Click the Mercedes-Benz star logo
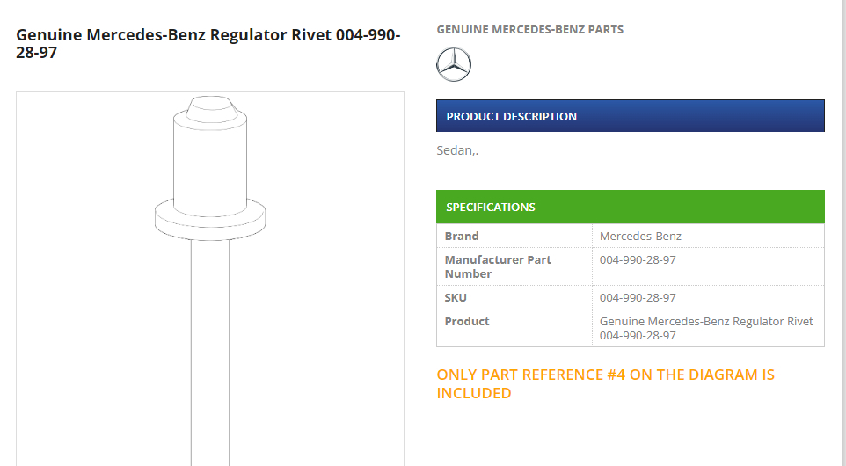This screenshot has height=466, width=846. click(x=454, y=64)
